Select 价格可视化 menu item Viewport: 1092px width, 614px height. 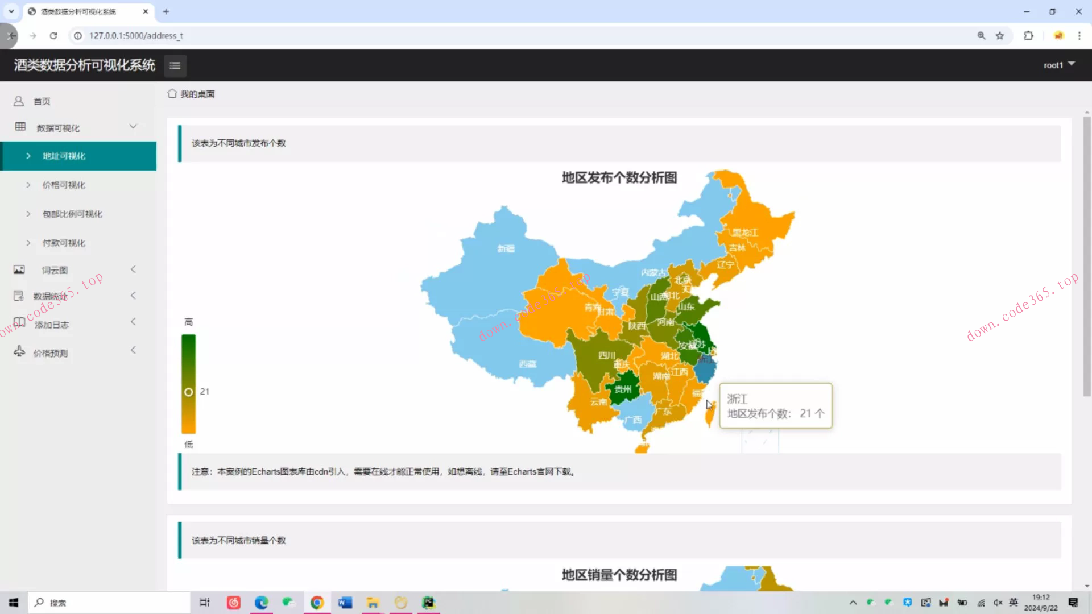tap(64, 185)
